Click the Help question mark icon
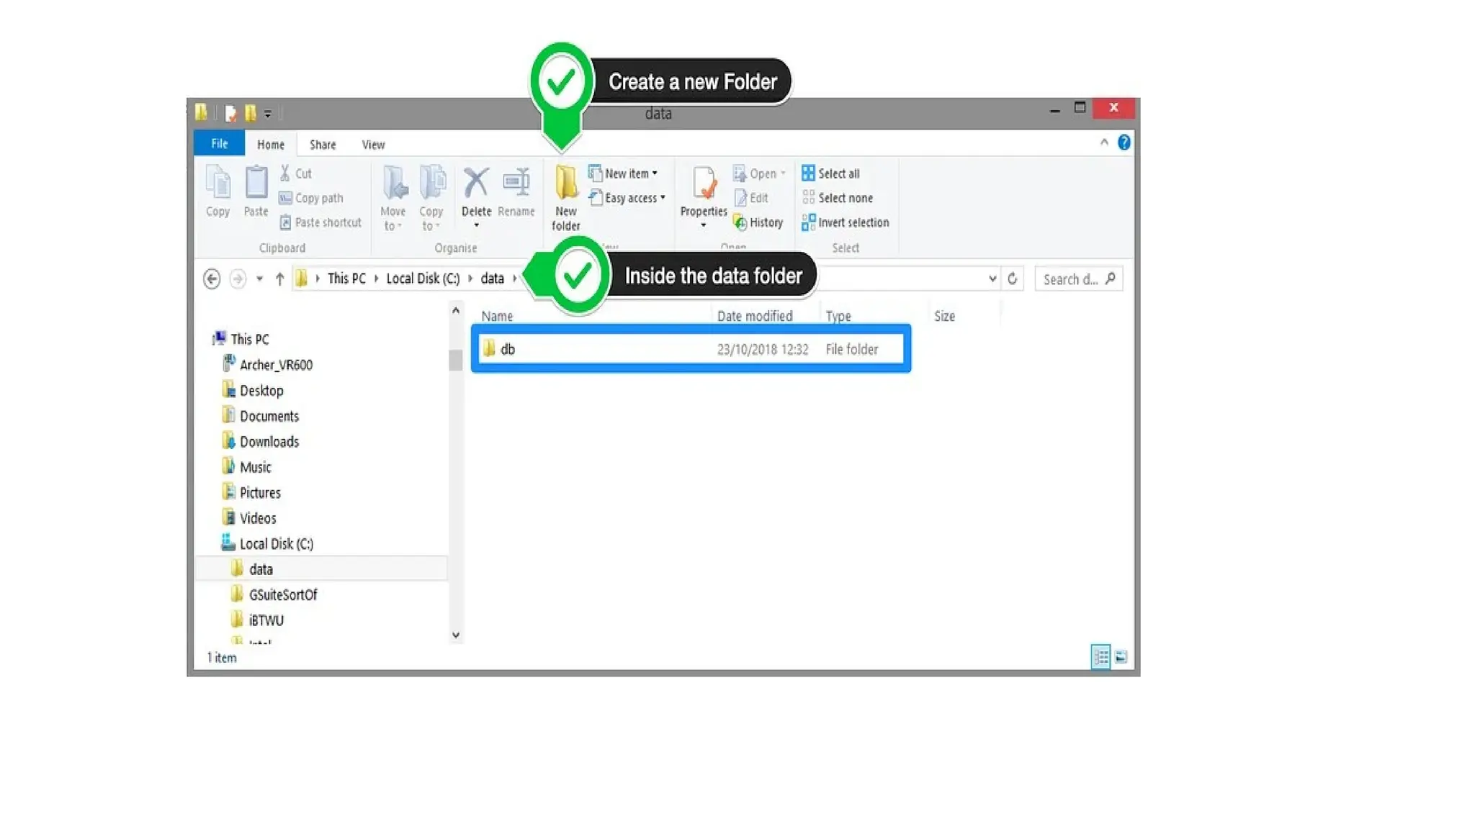Viewport: 1475px width, 829px height. [x=1124, y=142]
